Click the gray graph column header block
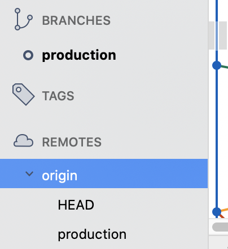Image resolution: width=228 pixels, height=249 pixels. click(223, 35)
